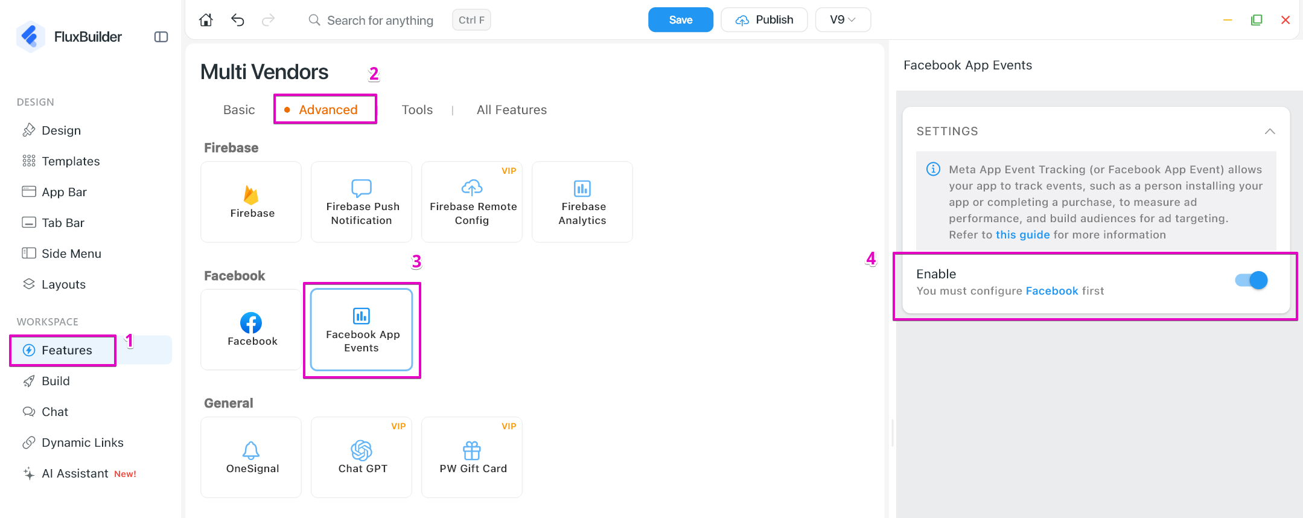The width and height of the screenshot is (1303, 518).
Task: Undo the last action
Action: (x=238, y=20)
